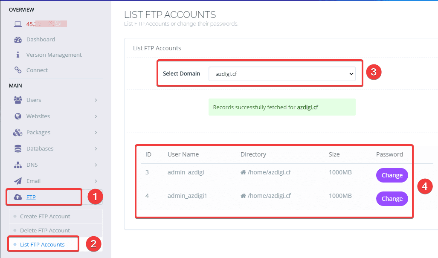This screenshot has width=438, height=258.
Task: Click the Email paper plane icon
Action: (x=18, y=181)
